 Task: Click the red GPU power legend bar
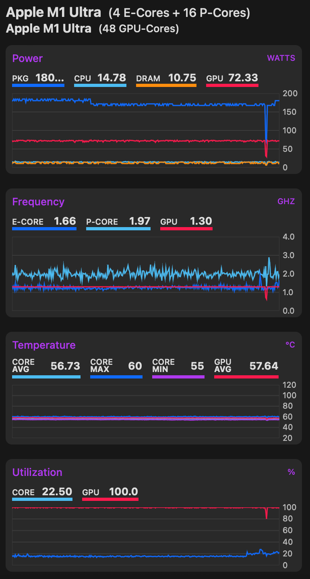(x=232, y=85)
